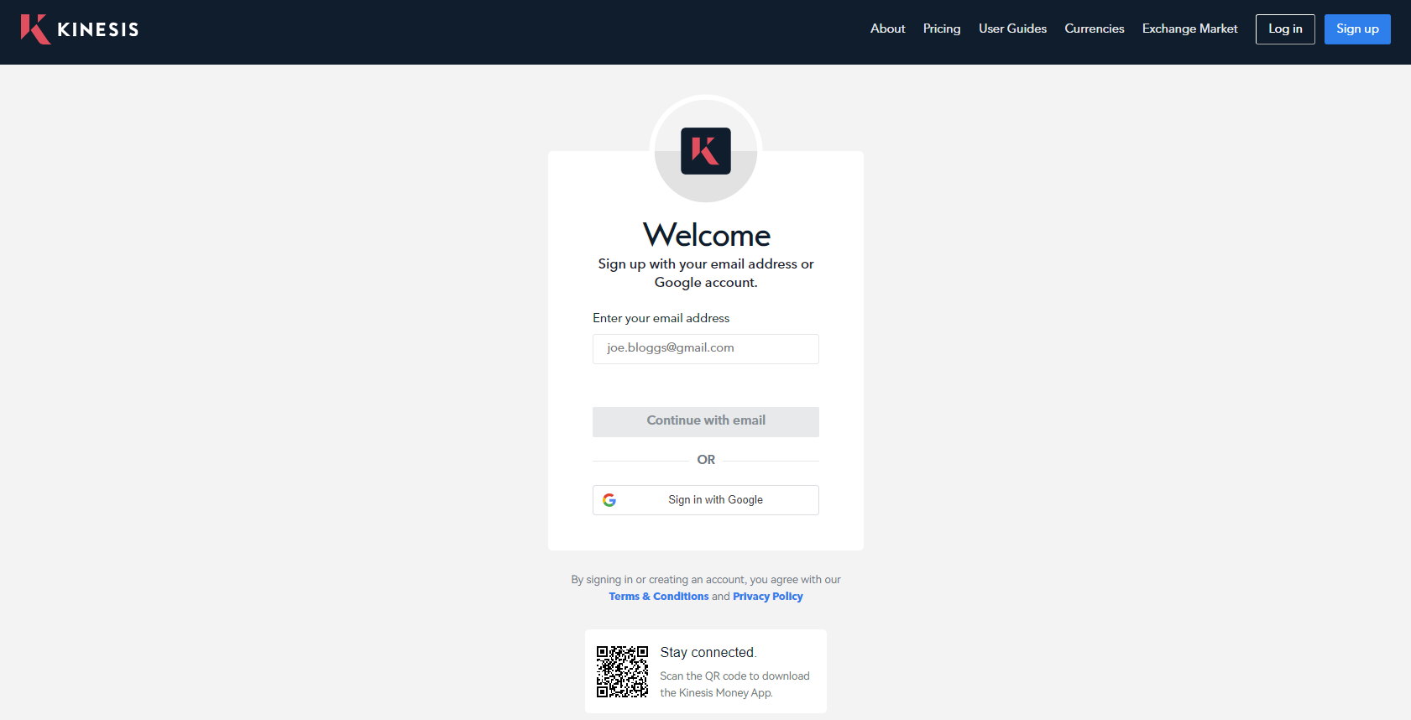Image resolution: width=1411 pixels, height=720 pixels.
Task: Click the Welcome heading
Action: point(706,235)
